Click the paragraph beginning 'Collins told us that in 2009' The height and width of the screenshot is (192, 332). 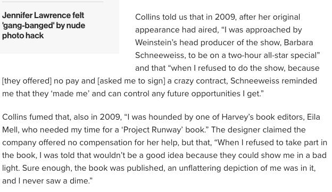163,55
